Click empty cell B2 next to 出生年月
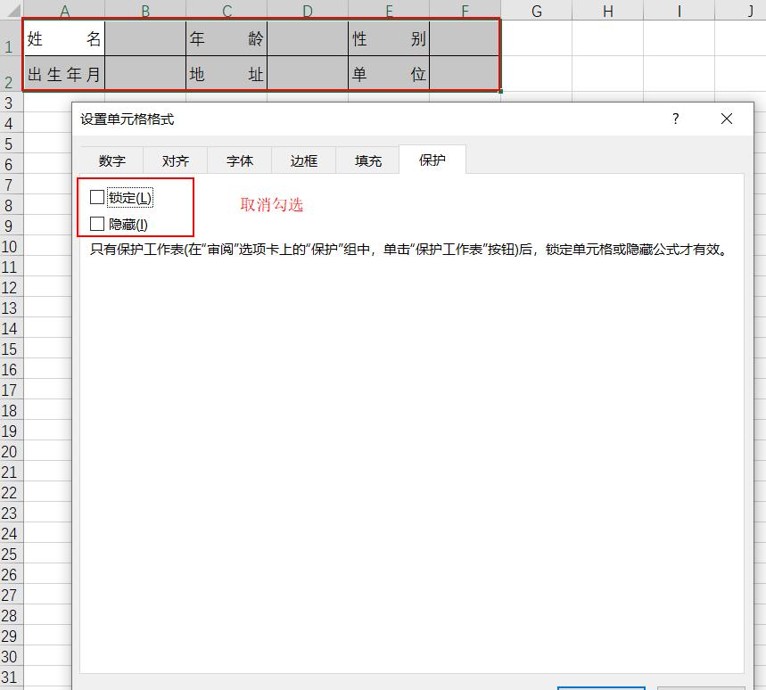 point(145,73)
